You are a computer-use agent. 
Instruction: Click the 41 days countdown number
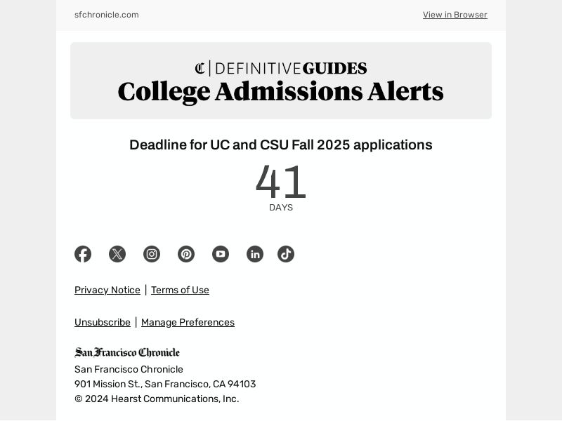pos(280,182)
